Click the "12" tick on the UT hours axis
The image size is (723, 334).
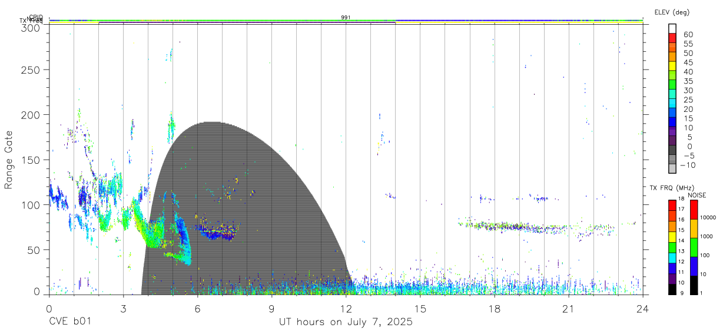point(346,309)
